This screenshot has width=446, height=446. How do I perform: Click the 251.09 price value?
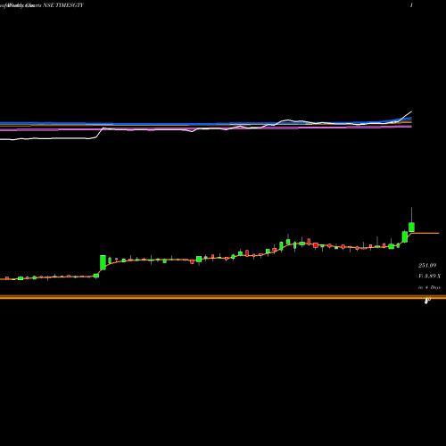[x=427, y=265]
